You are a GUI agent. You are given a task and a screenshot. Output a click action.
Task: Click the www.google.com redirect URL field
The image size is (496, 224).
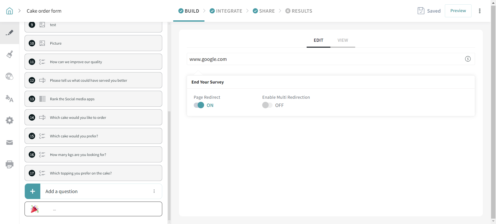[326, 59]
